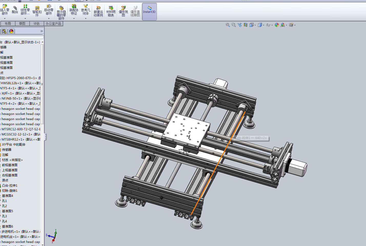Create a New Motion Study (新建运动算例)

(98, 11)
